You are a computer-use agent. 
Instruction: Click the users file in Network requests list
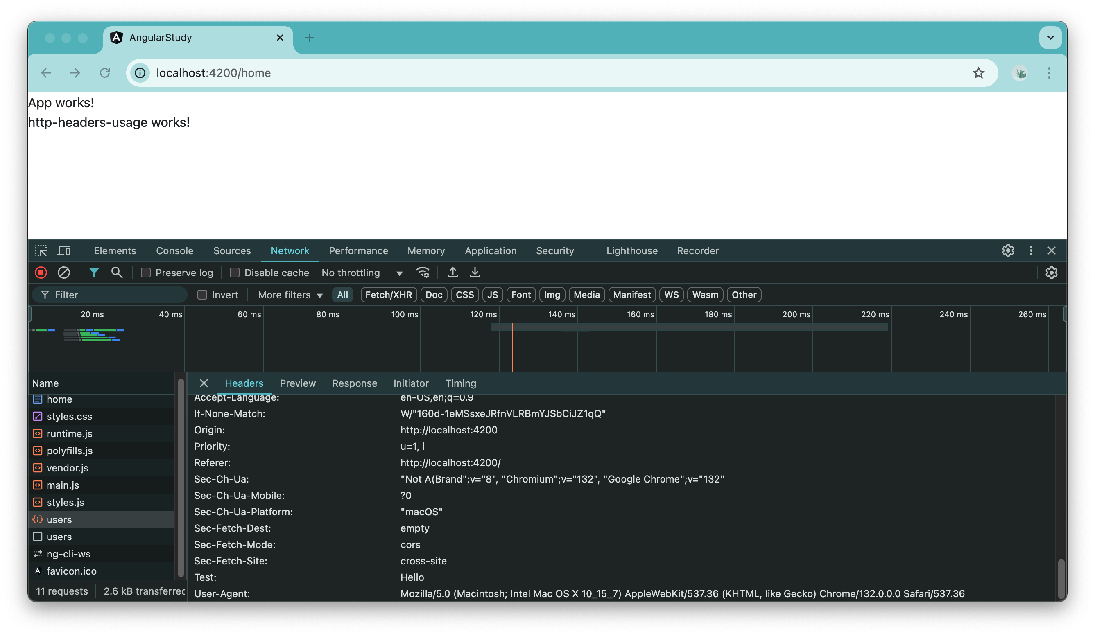click(58, 519)
